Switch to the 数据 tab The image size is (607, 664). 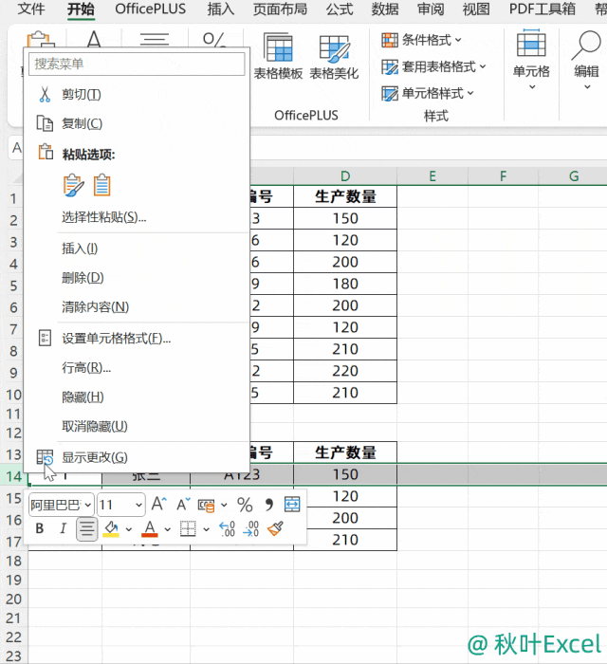tap(385, 9)
